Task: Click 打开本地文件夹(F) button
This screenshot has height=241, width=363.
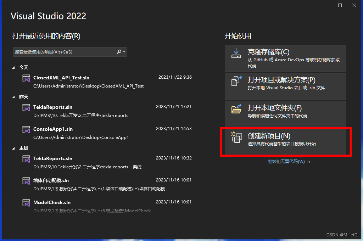Action: [285, 114]
